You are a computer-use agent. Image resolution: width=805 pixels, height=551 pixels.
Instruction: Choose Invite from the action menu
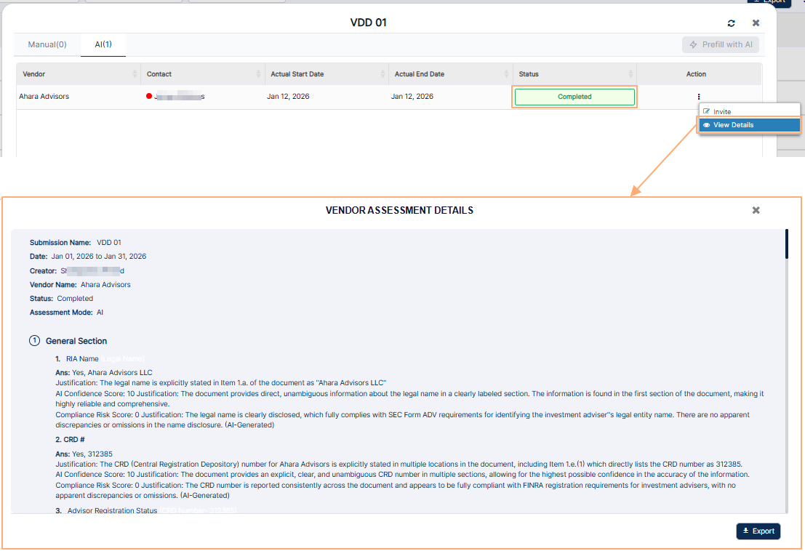[x=721, y=112]
